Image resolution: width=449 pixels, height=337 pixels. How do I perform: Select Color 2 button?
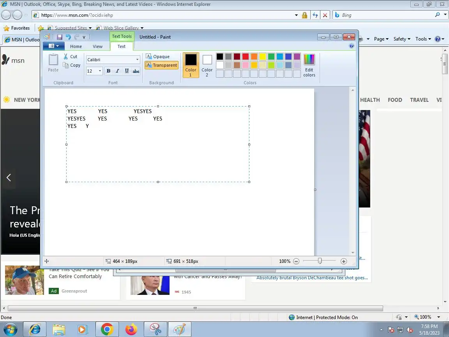click(207, 66)
